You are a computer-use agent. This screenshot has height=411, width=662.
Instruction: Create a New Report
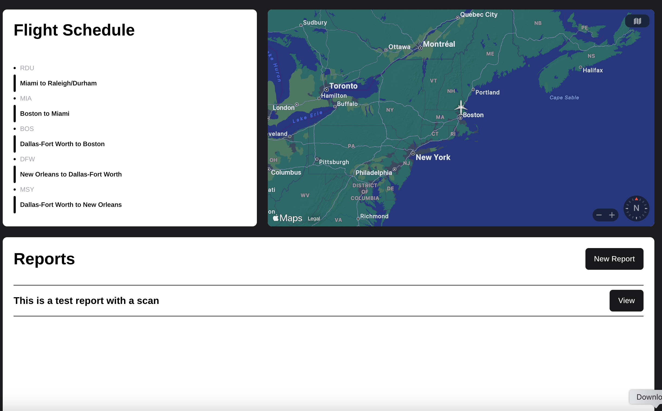(x=614, y=259)
